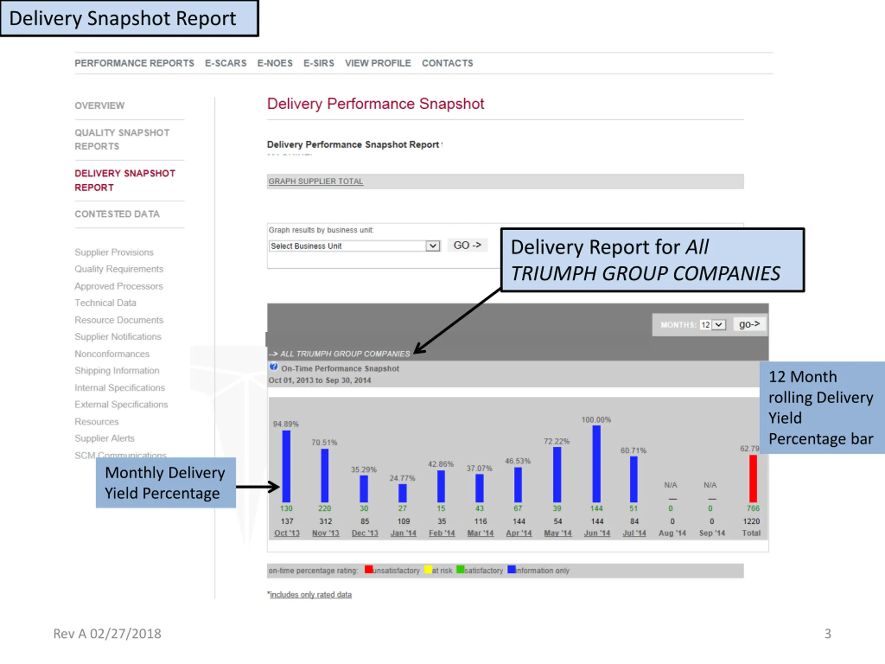
Task: Click the blue information only legend swatch
Action: (x=511, y=570)
